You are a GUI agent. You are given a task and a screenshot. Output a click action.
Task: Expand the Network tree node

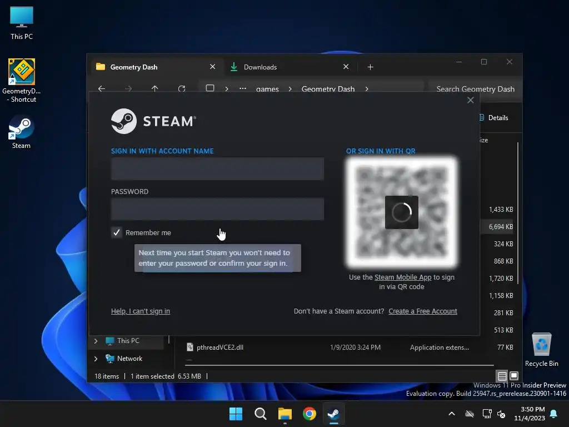[96, 359]
